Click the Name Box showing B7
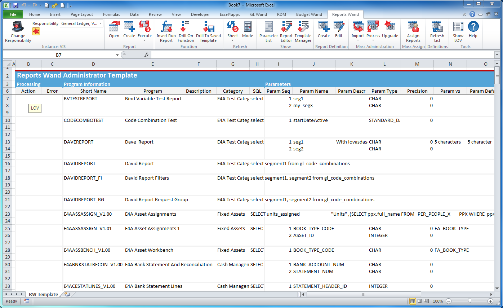 point(59,55)
